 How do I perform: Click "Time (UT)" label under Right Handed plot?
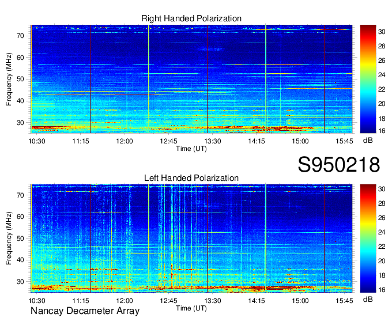point(191,149)
